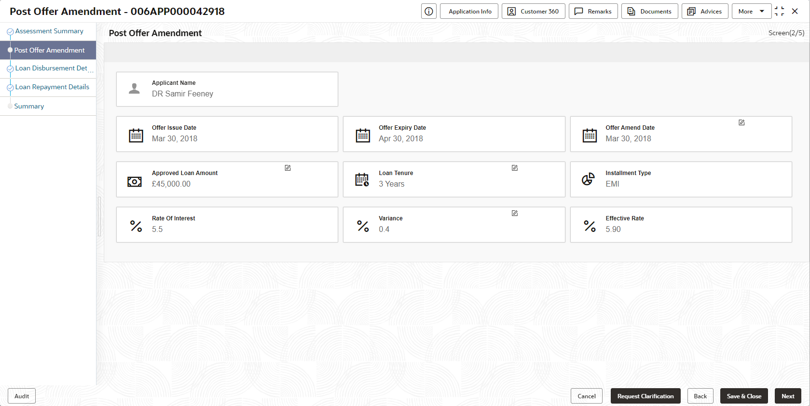The width and height of the screenshot is (810, 406).
Task: Click the Request Clarification button
Action: point(645,396)
